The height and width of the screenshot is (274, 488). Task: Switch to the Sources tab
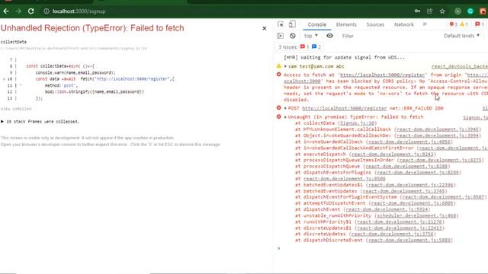(375, 24)
